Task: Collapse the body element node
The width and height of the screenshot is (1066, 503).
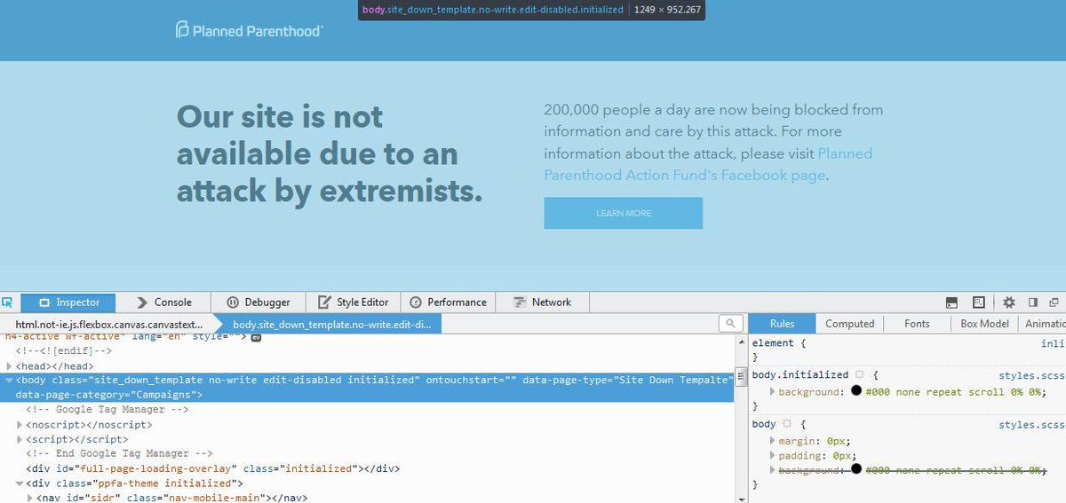Action: pos(9,380)
